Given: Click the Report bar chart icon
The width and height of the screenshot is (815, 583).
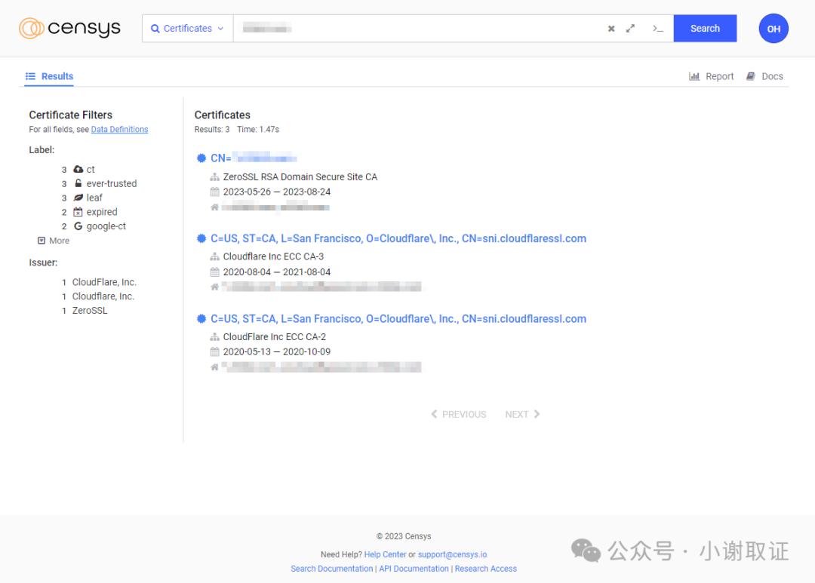Looking at the screenshot, I should tap(694, 76).
